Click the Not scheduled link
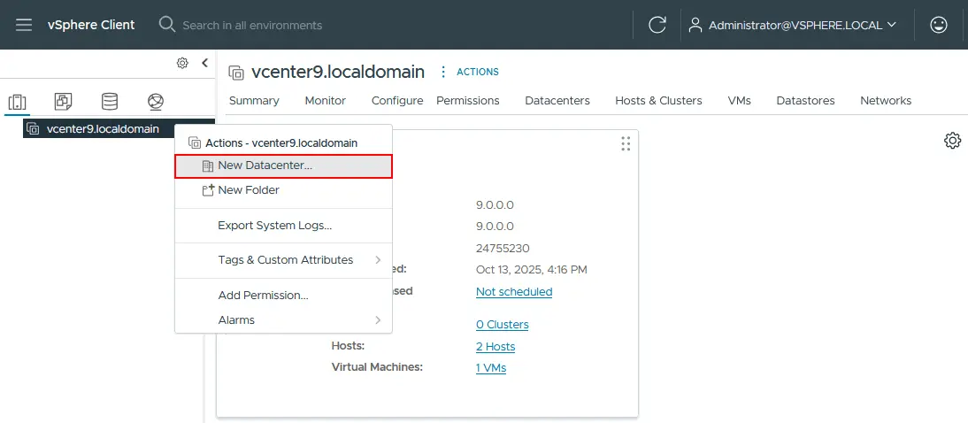968x423 pixels. pos(514,291)
